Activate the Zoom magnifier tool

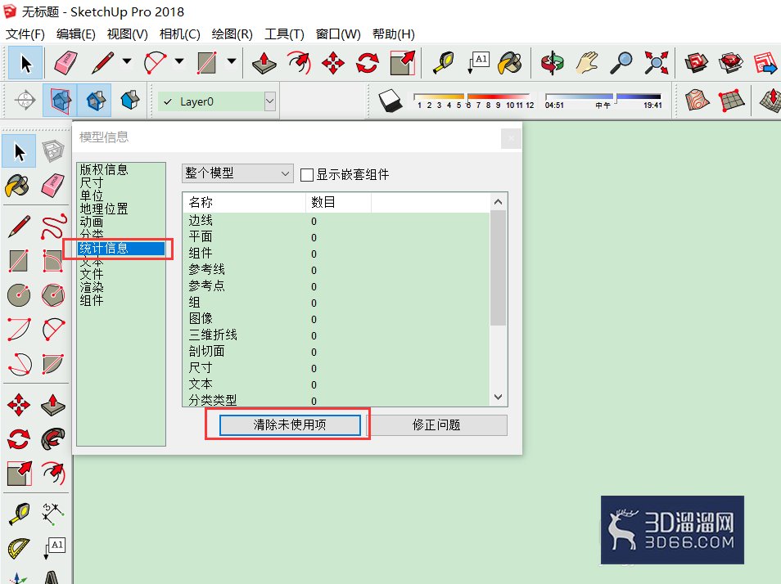[621, 63]
